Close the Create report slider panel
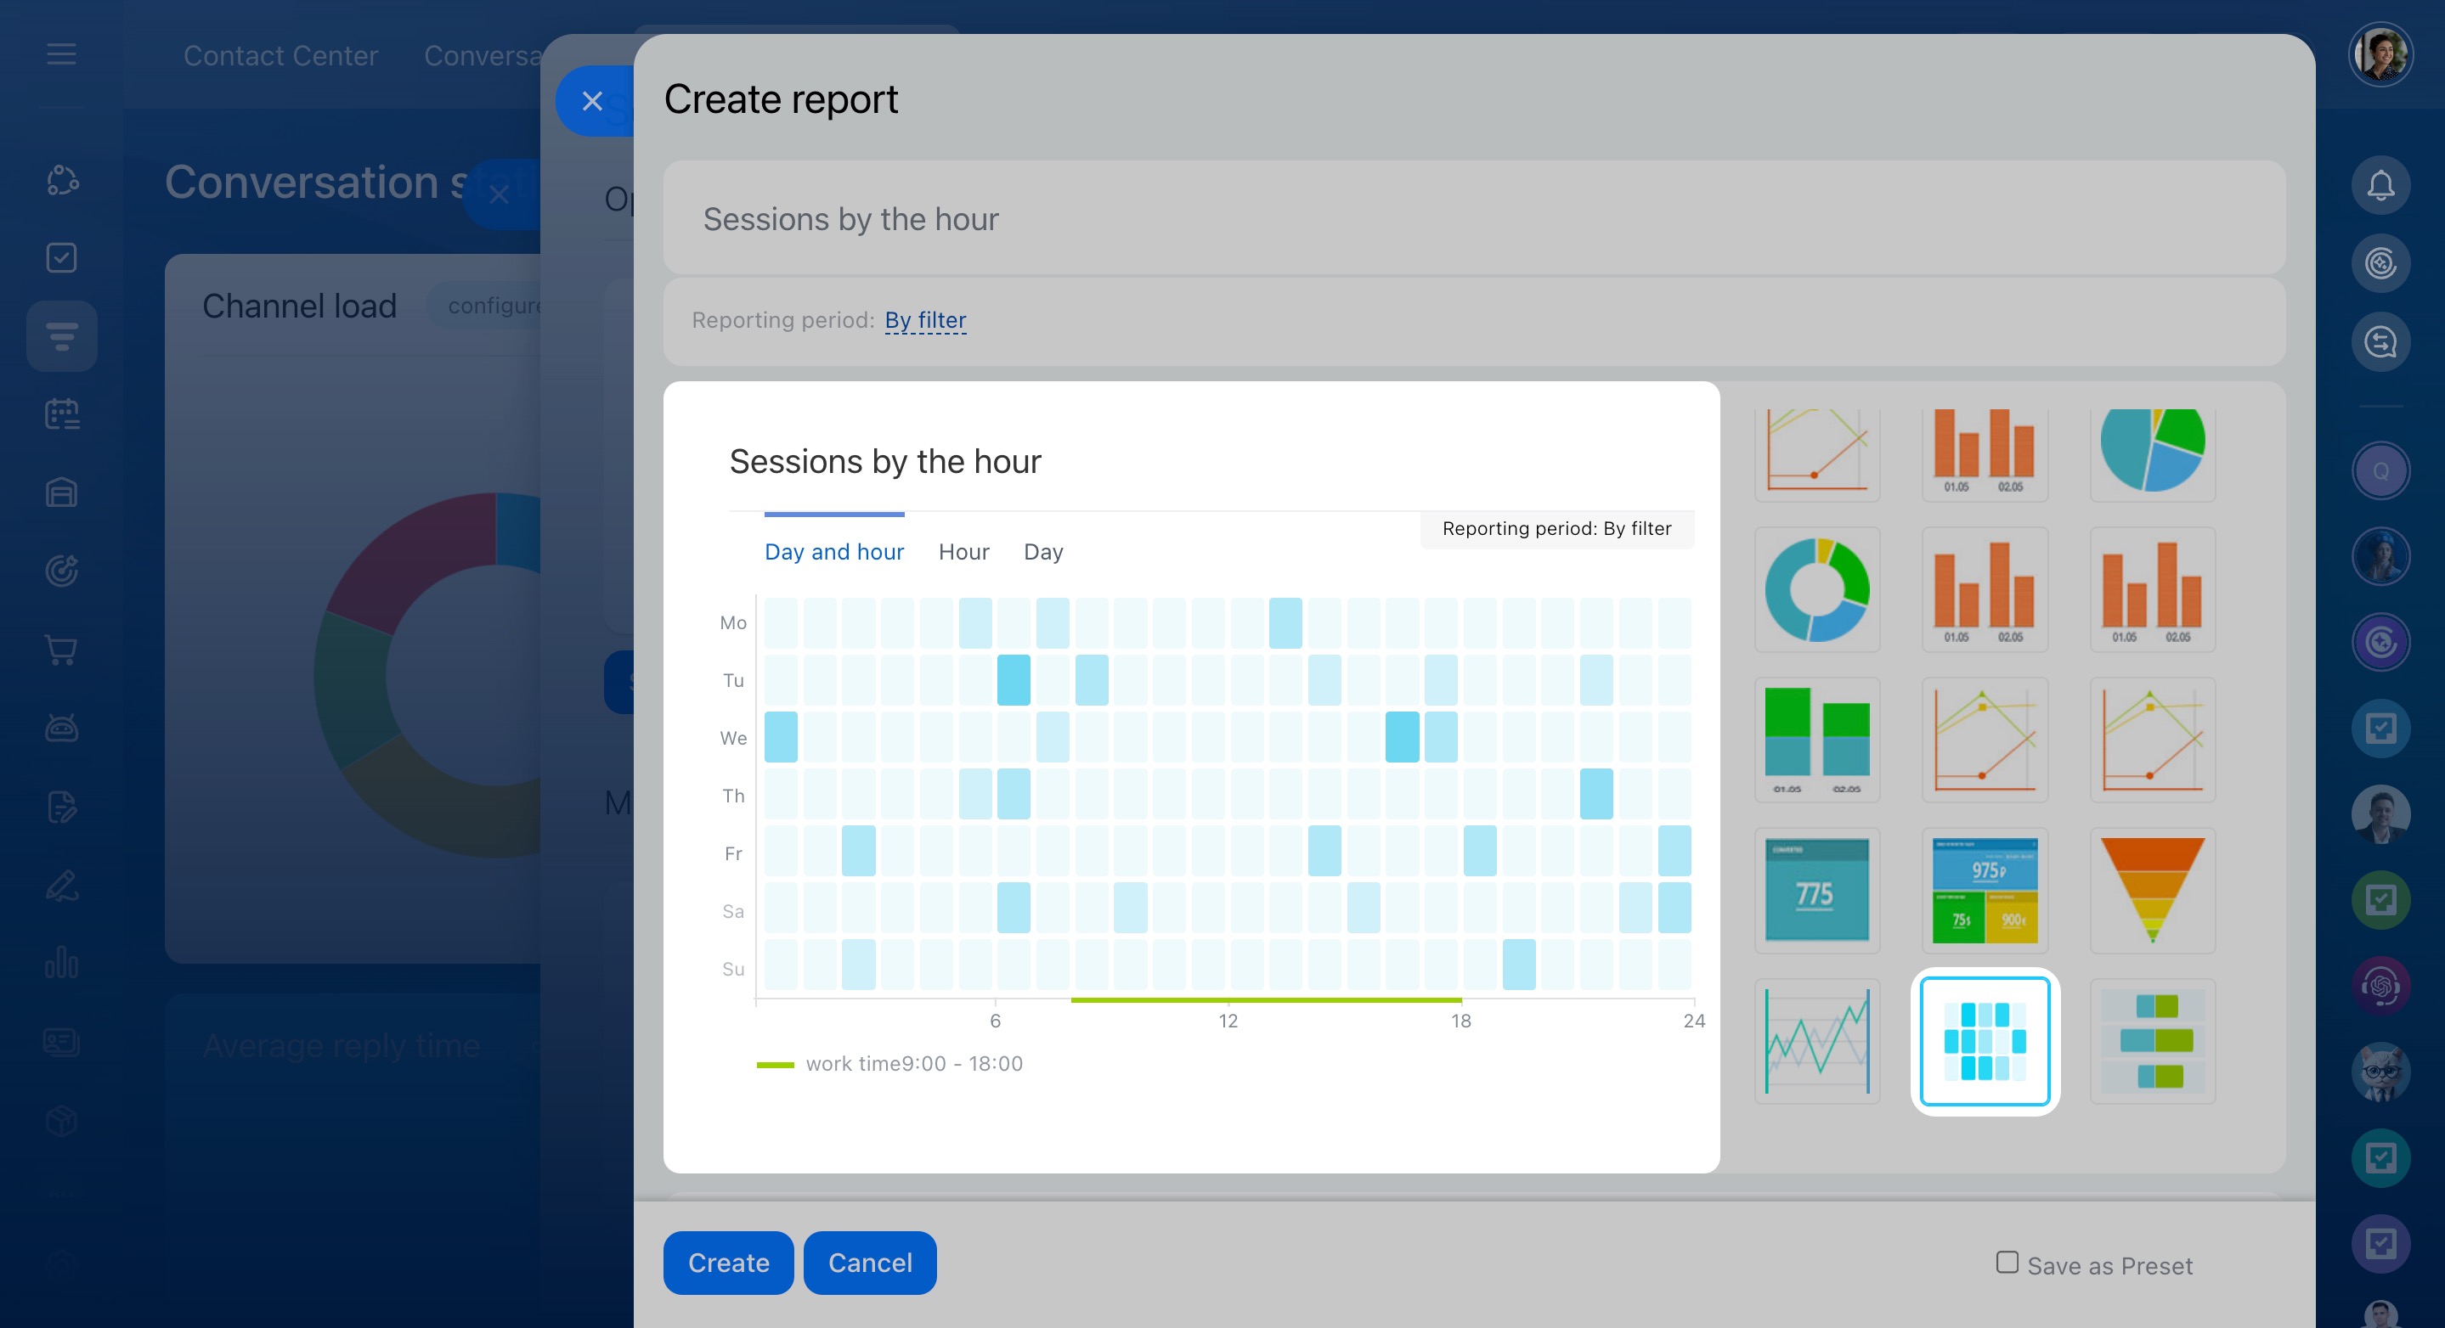The width and height of the screenshot is (2445, 1328). point(592,100)
